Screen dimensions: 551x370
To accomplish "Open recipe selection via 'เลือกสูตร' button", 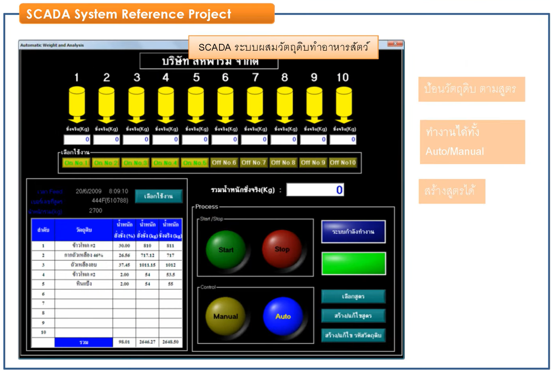I will (353, 296).
